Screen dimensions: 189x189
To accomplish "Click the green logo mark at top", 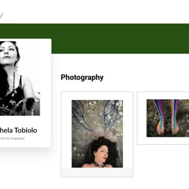I will pos(1,16).
